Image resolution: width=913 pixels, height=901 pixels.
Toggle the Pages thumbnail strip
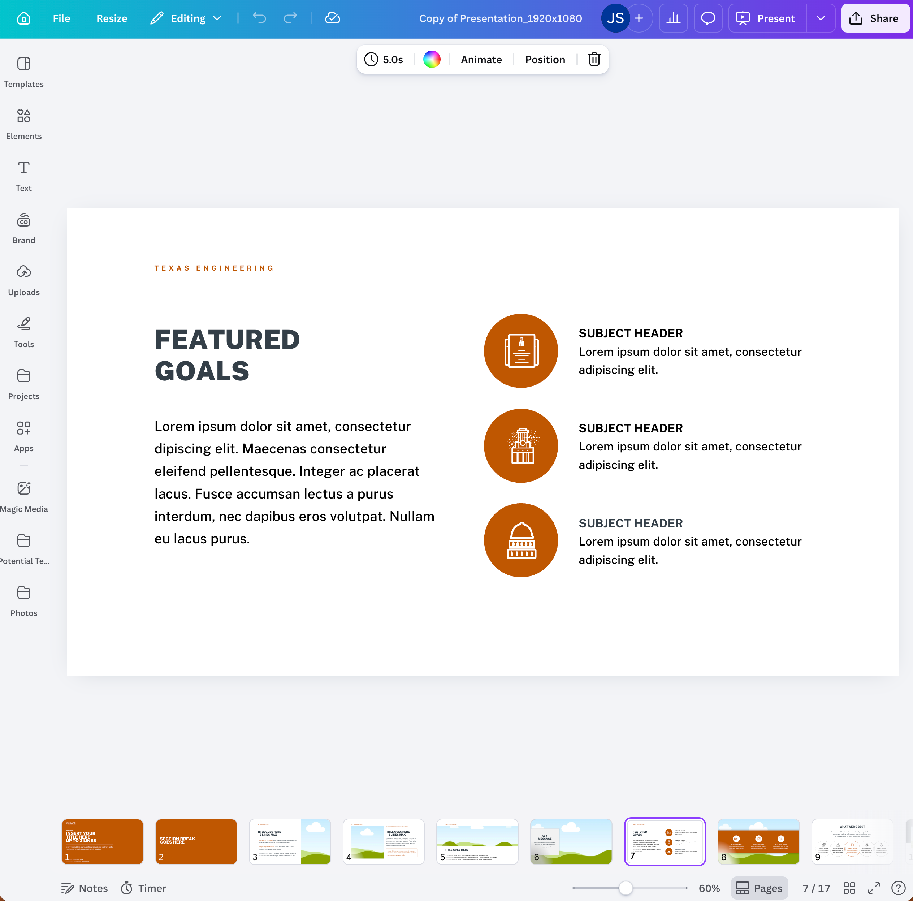759,888
